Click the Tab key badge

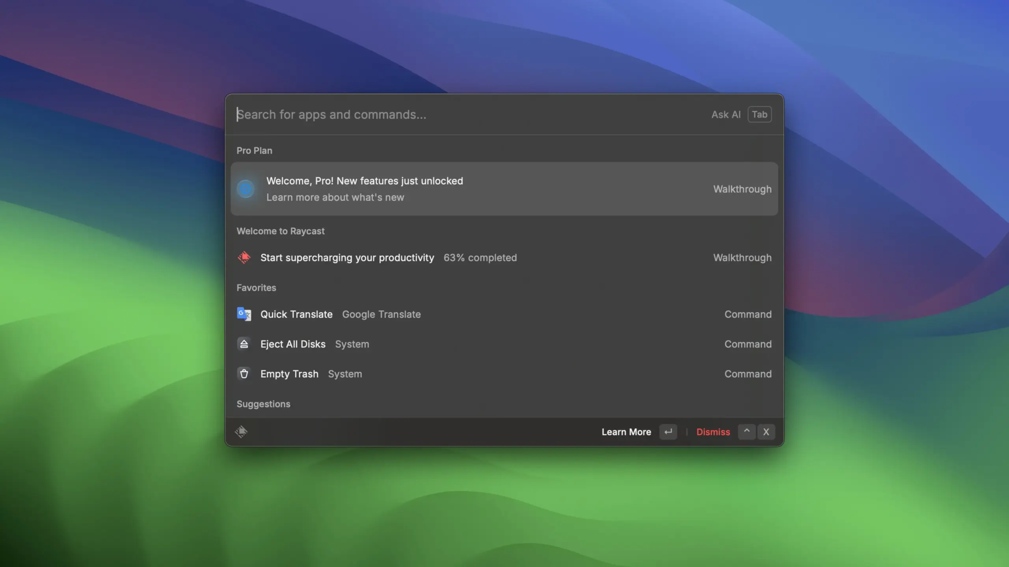point(760,115)
